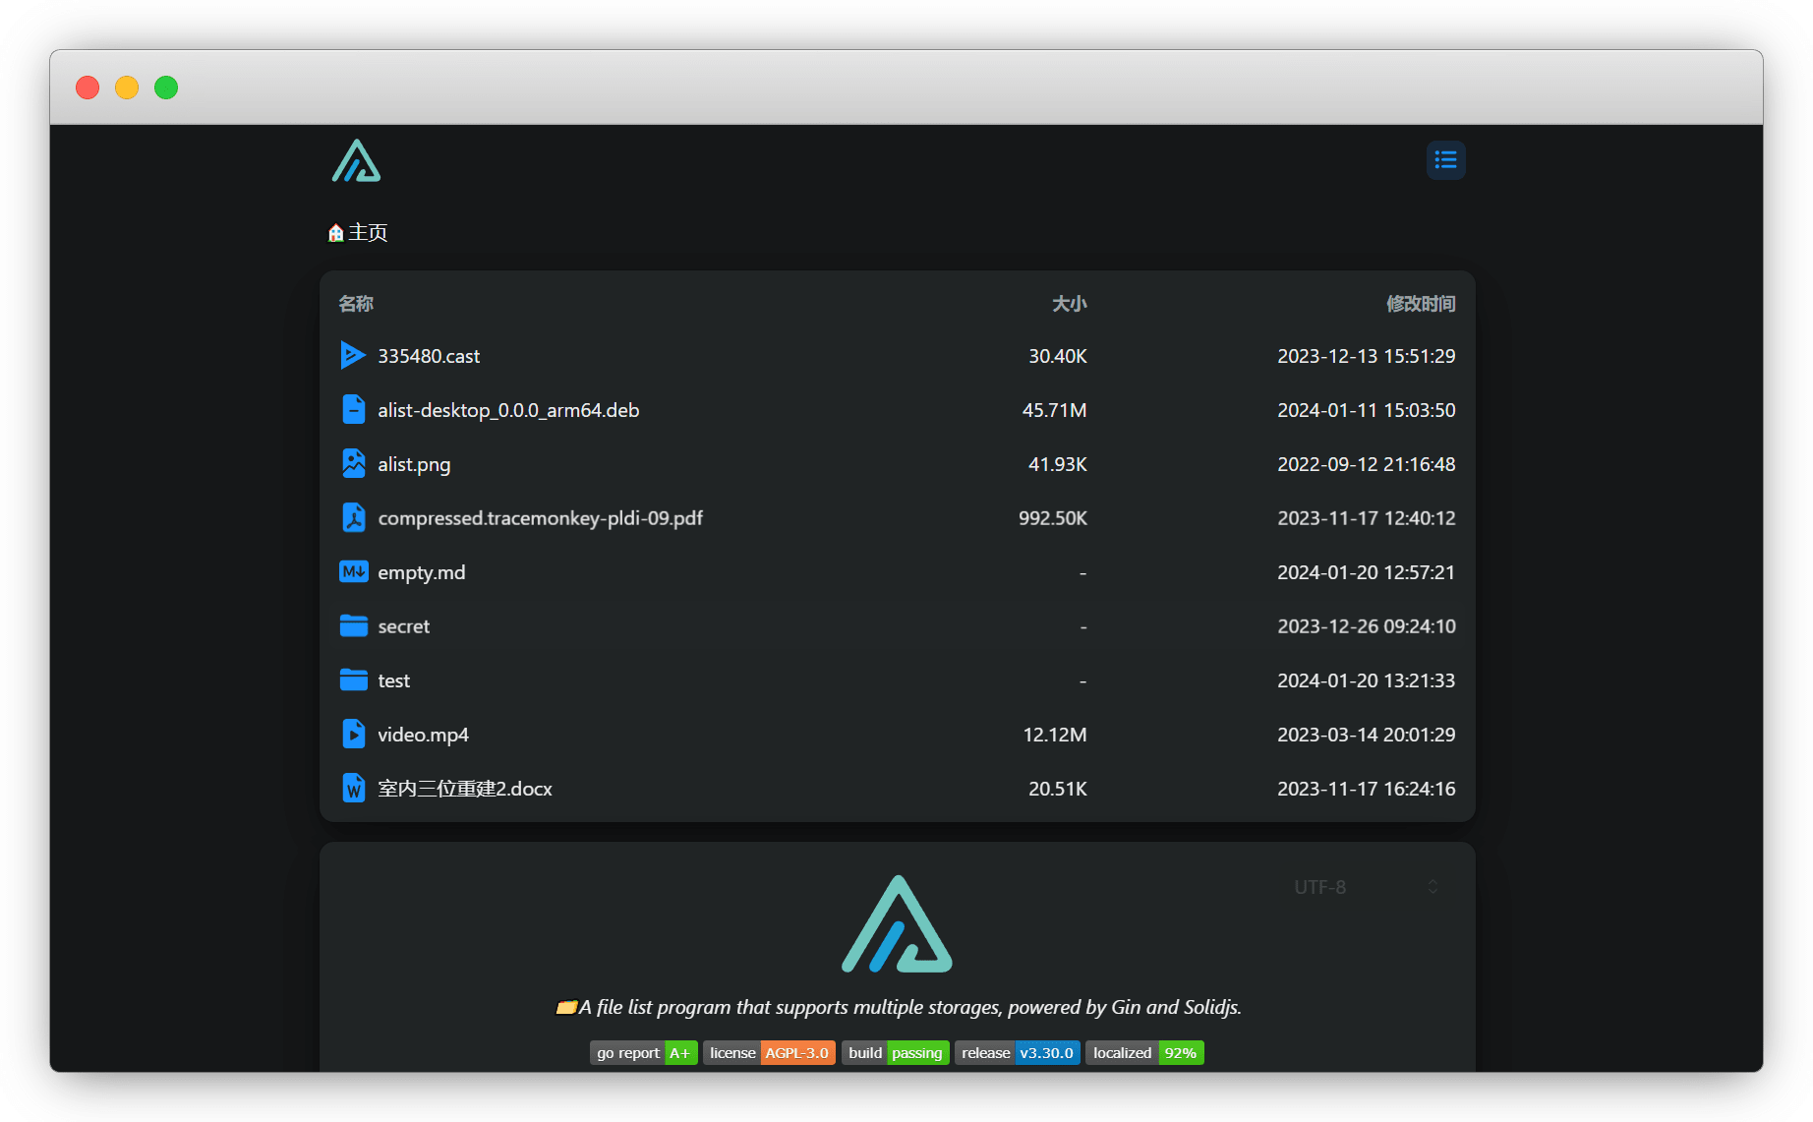The height and width of the screenshot is (1122, 1813).
Task: Toggle the list view layout button
Action: (1445, 159)
